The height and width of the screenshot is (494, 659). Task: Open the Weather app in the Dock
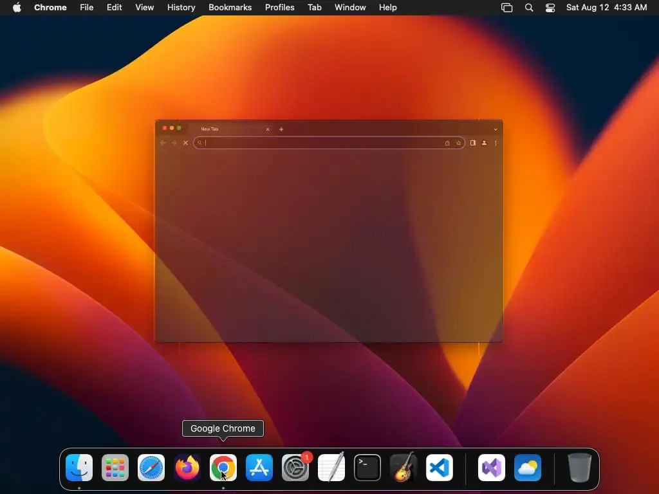[528, 468]
